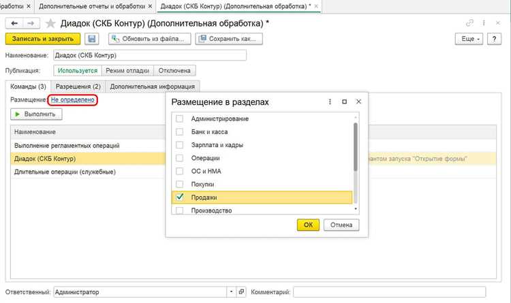Select the Операции list row label
Viewport: 511px width, 303px height.
pyautogui.click(x=205, y=158)
